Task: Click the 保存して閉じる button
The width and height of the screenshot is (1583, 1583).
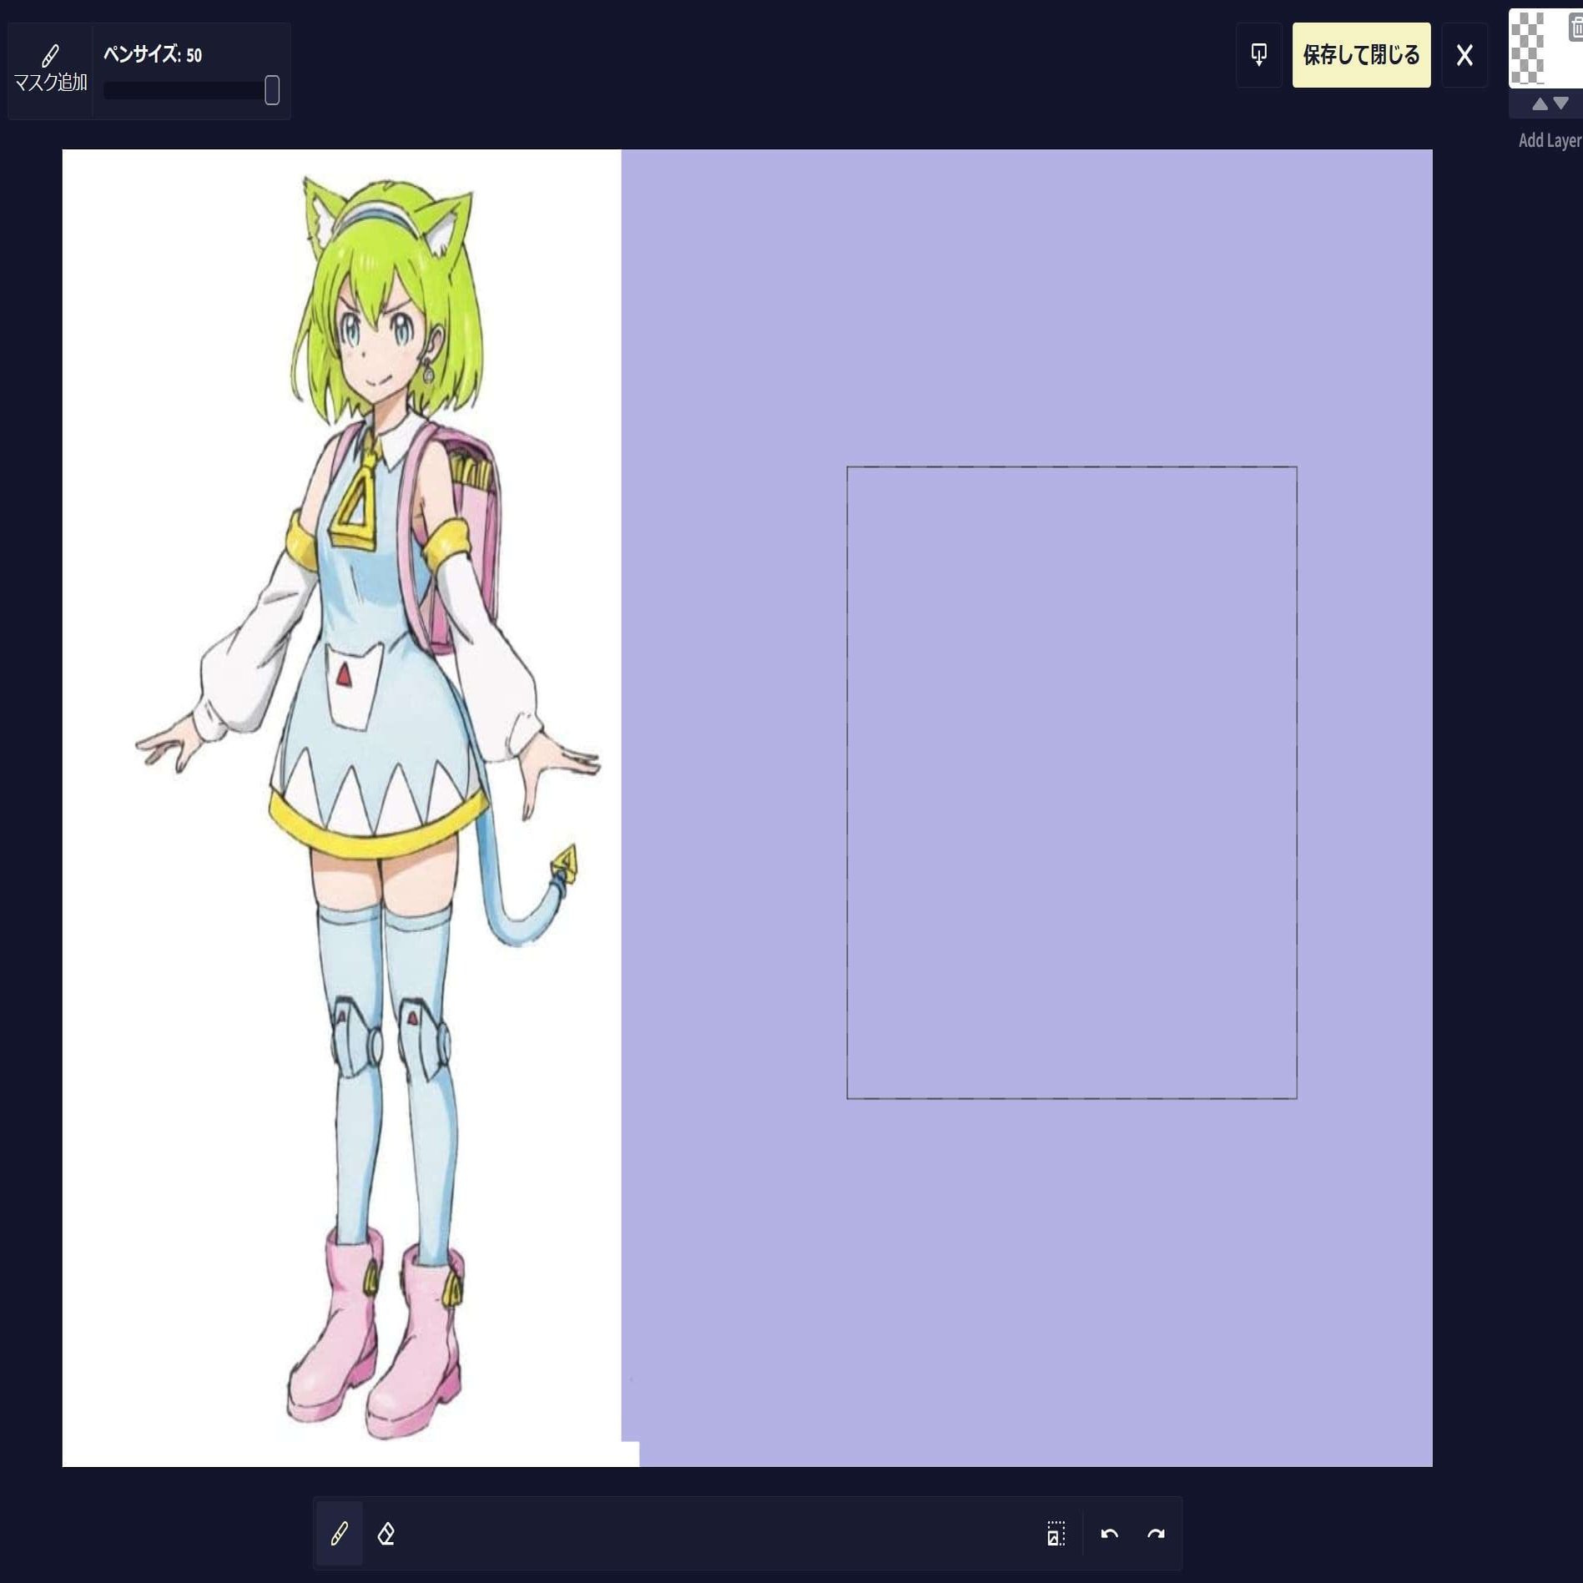Action: click(1361, 55)
